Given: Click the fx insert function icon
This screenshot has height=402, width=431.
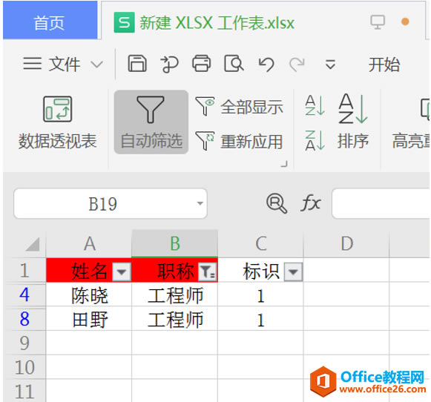Looking at the screenshot, I should pyautogui.click(x=311, y=203).
